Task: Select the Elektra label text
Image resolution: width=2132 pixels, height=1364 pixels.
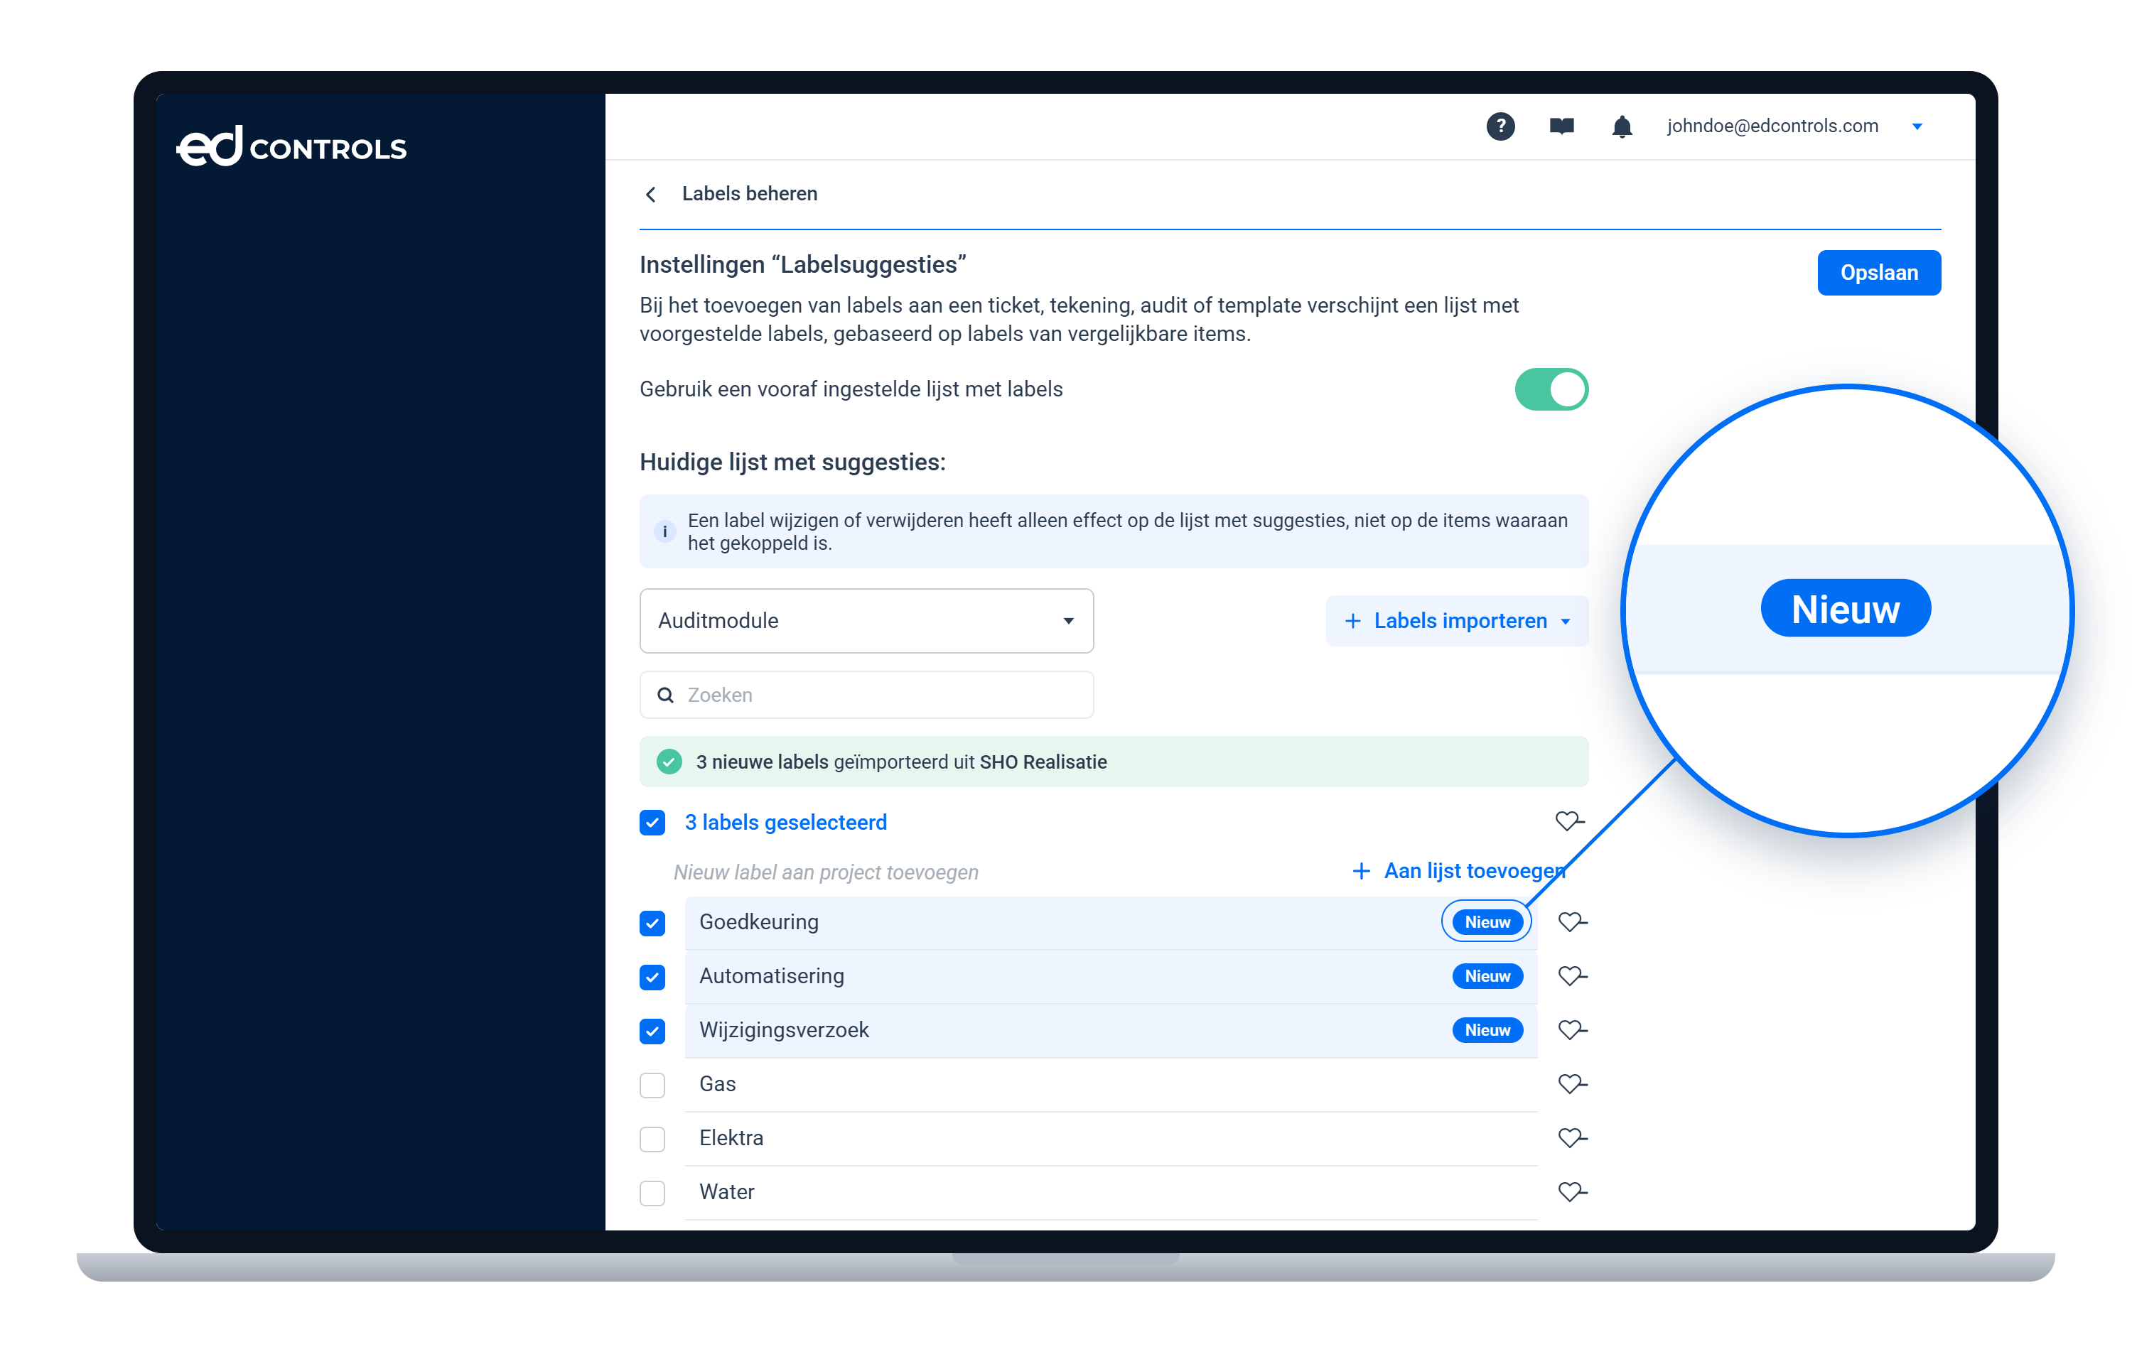Action: pos(731,1138)
